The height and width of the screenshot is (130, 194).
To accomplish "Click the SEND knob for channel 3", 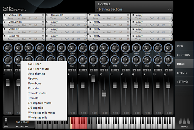I will pyautogui.click(x=29, y=48).
